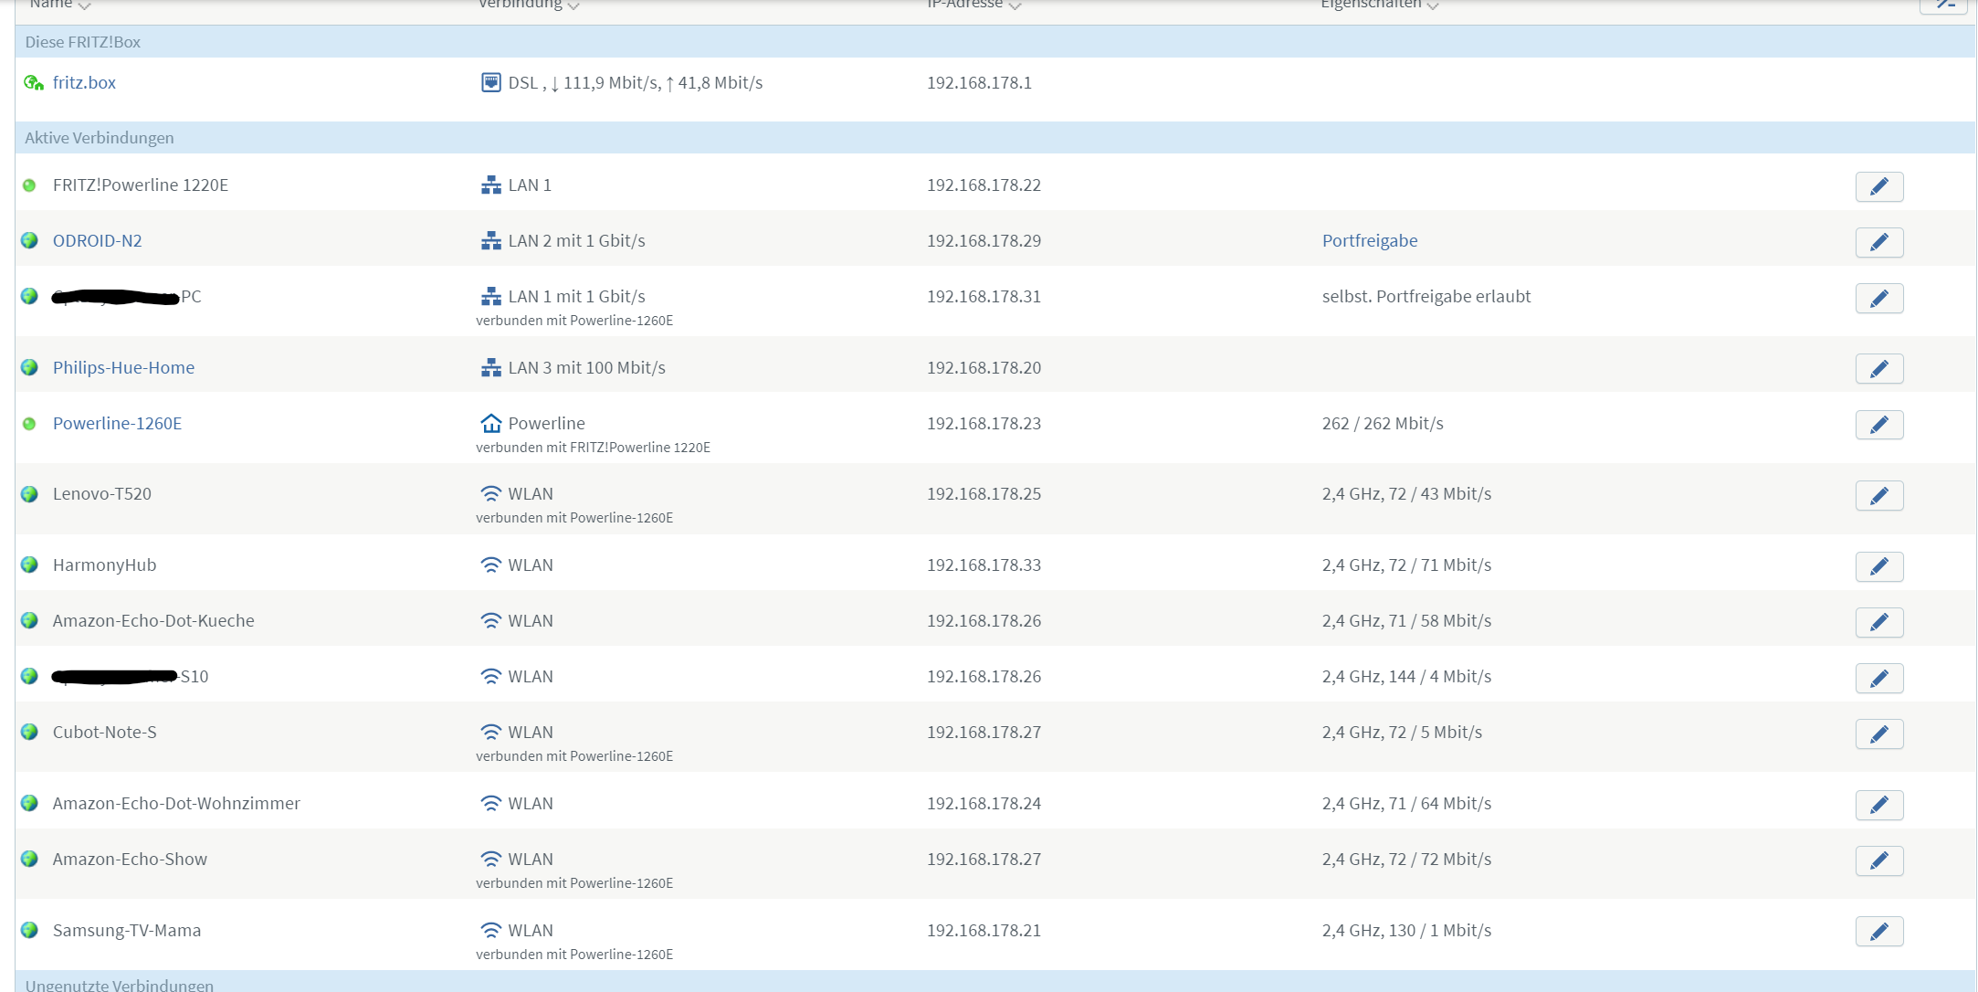Click the pencil icon for ODROID-N2

pos(1878,242)
